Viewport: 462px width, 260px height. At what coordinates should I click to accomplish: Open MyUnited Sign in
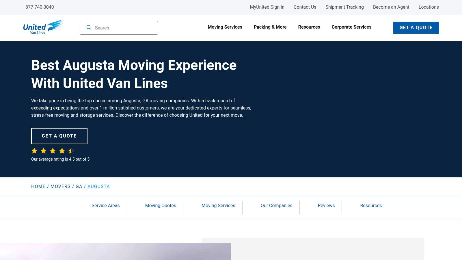click(267, 7)
